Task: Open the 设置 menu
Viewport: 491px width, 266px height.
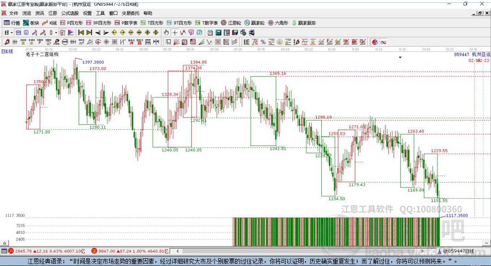Action: (x=87, y=13)
